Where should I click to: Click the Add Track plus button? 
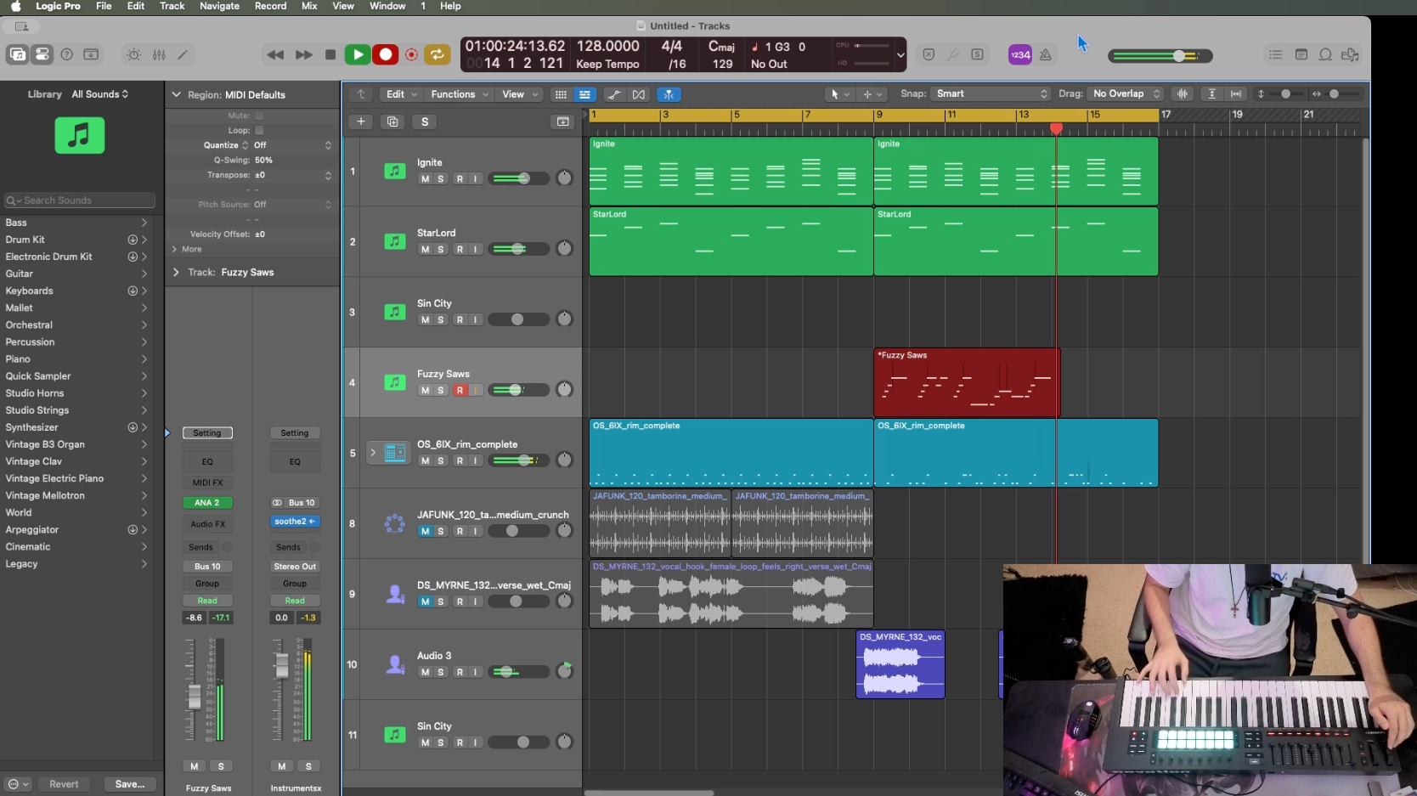(x=361, y=121)
